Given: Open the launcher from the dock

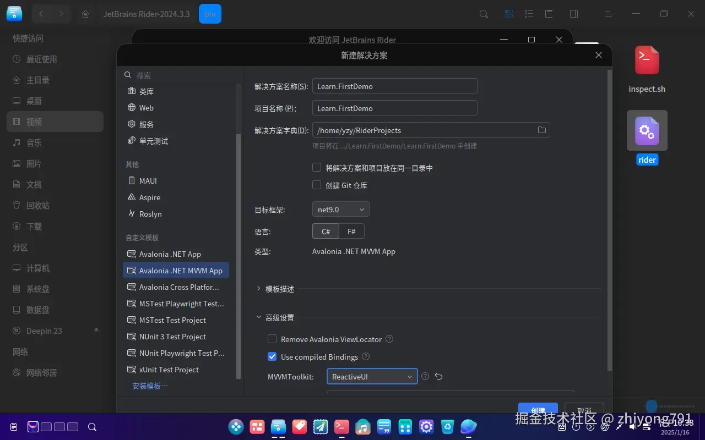Looking at the screenshot, I should tap(236, 426).
